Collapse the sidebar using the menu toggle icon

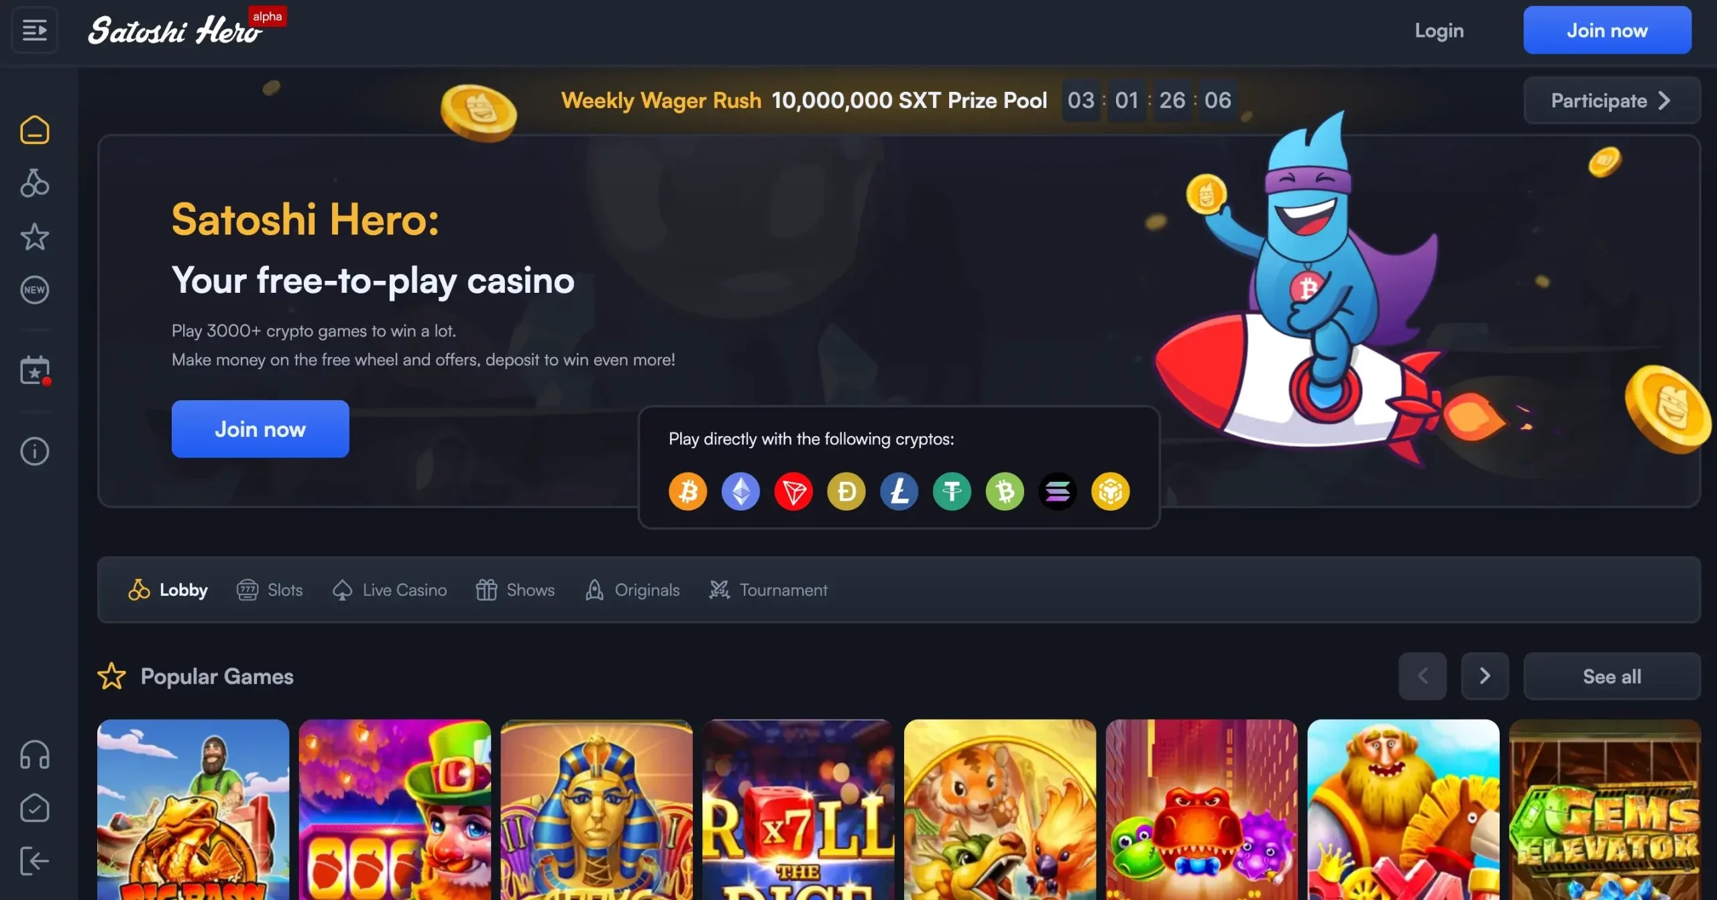[35, 30]
